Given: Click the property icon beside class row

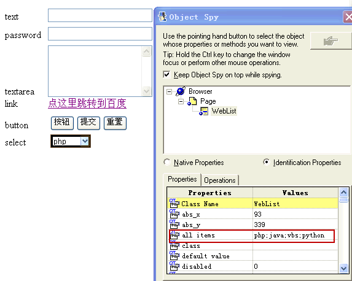Looking at the screenshot, I should pos(174,245).
